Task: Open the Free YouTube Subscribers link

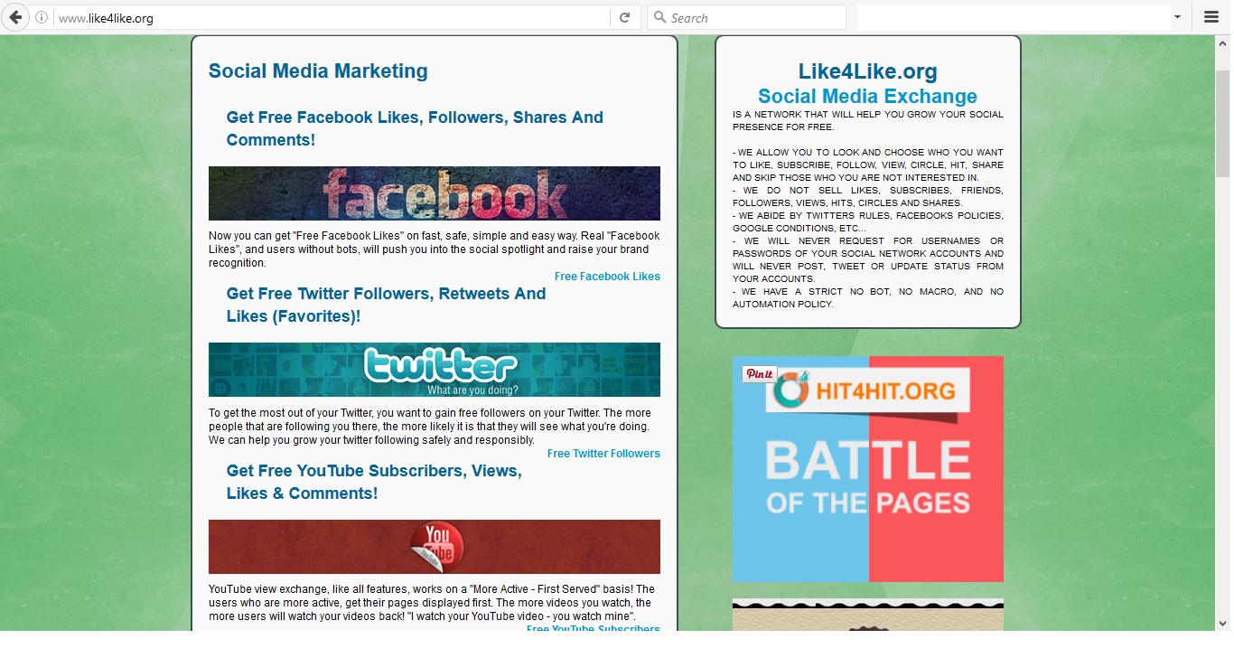Action: click(594, 628)
